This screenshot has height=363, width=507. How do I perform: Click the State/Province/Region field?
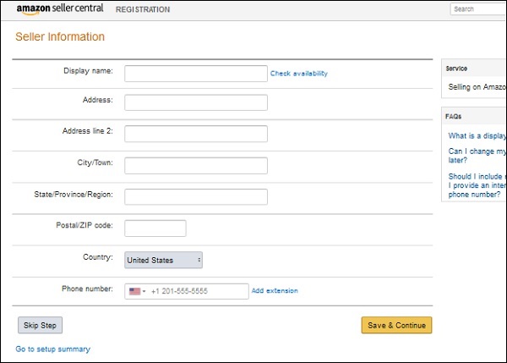click(x=196, y=196)
